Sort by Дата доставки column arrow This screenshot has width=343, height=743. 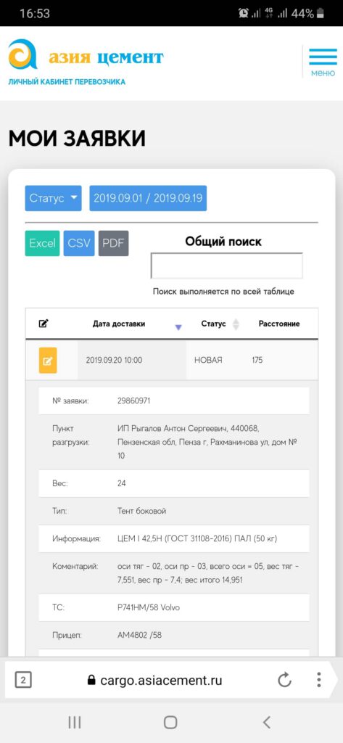(x=178, y=327)
